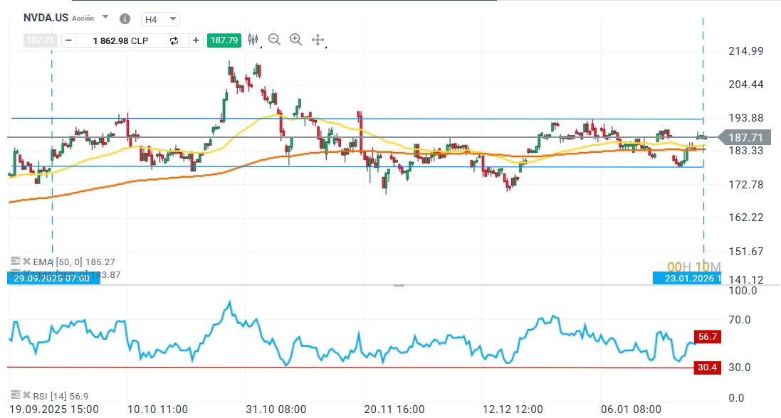This screenshot has width=781, height=418.
Task: Click the 20.11 16:00 time axis label
Action: pos(394,409)
